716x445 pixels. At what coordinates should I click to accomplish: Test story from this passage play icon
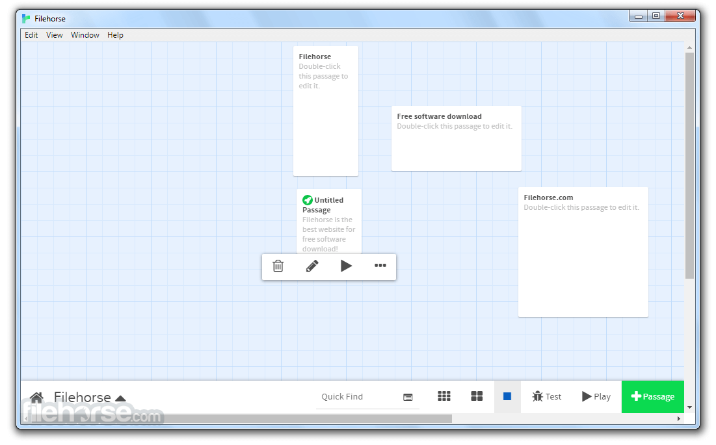point(346,266)
